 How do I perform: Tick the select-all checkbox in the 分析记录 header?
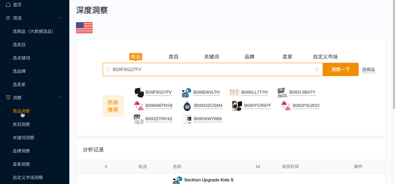pyautogui.click(x=88, y=167)
